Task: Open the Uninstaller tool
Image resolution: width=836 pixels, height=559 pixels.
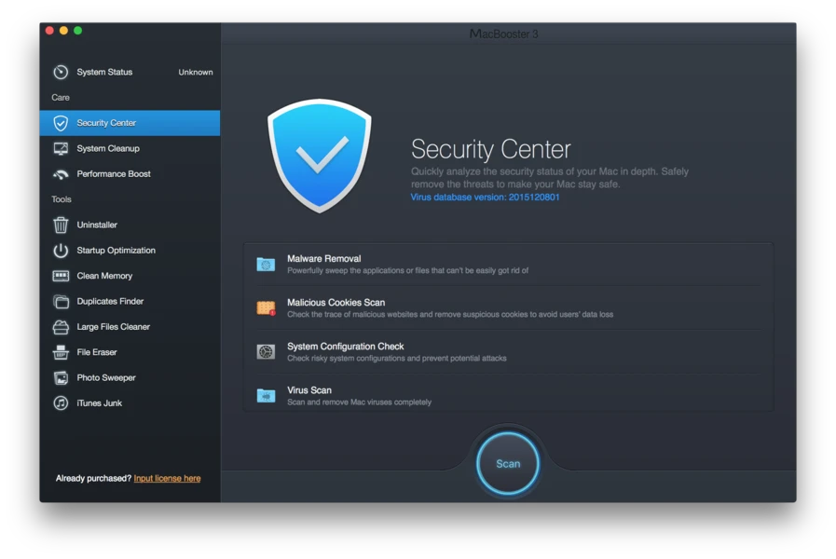Action: pyautogui.click(x=130, y=225)
